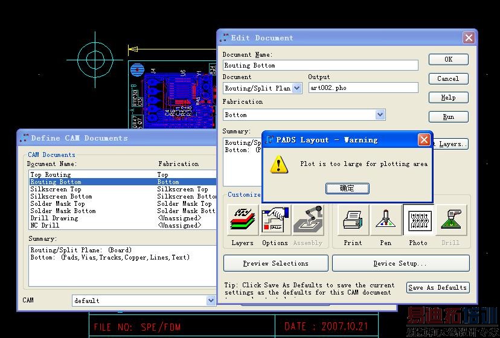Click the registration target mark on the PCB canvas
The height and width of the screenshot is (338, 500).
coord(95,60)
